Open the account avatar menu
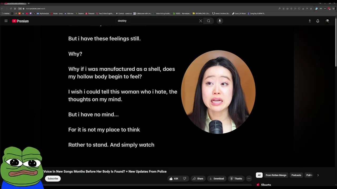This screenshot has height=189, width=337. pyautogui.click(x=327, y=21)
